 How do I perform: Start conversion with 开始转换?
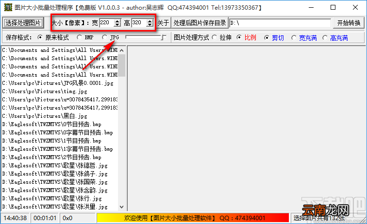point(349,23)
